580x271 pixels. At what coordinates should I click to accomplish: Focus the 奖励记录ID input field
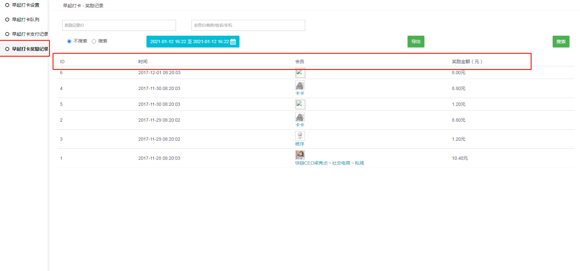119,25
